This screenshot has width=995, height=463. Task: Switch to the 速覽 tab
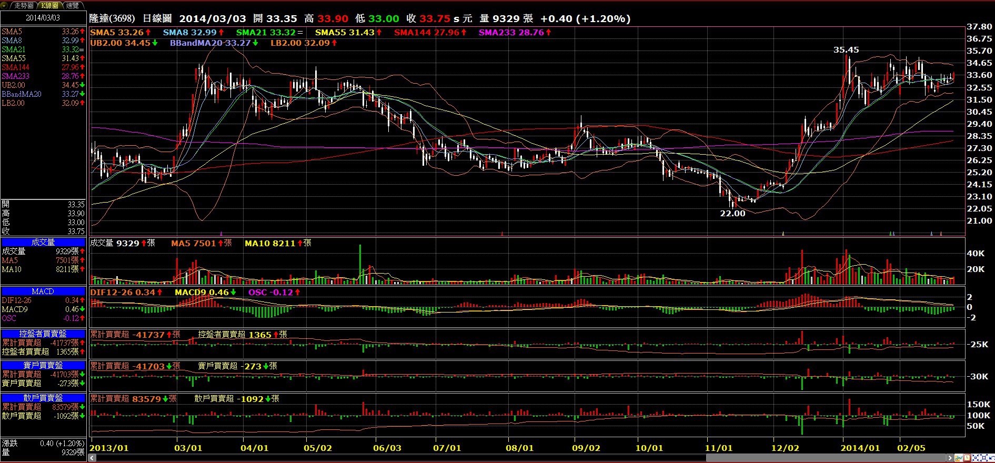click(72, 5)
